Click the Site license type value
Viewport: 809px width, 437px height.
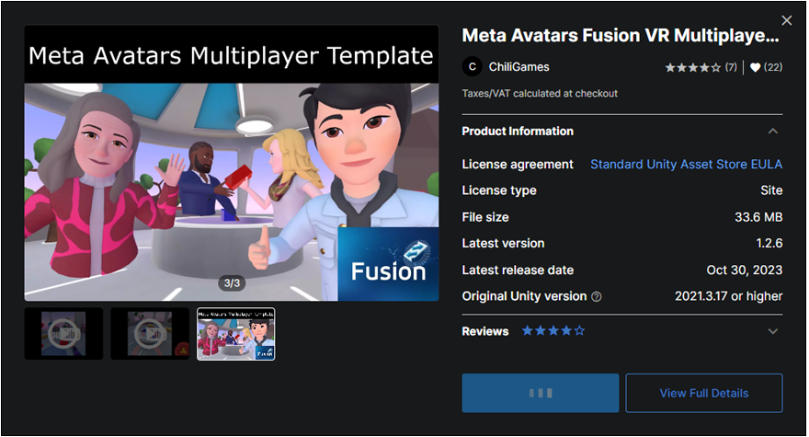[x=771, y=190]
